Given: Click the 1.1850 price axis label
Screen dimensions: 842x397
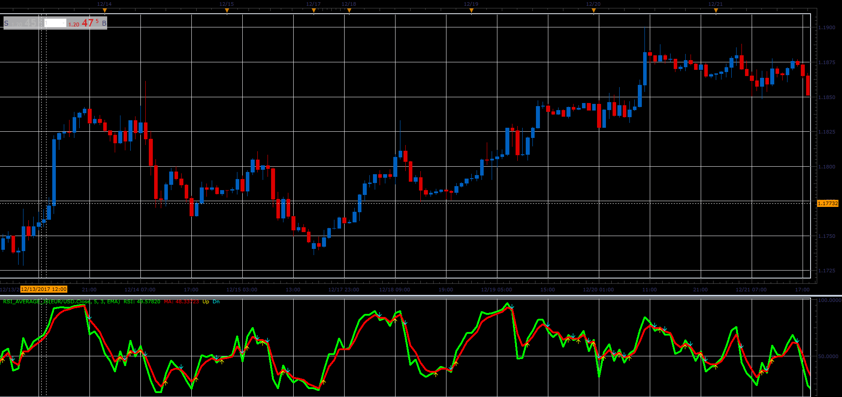Looking at the screenshot, I should tap(826, 97).
